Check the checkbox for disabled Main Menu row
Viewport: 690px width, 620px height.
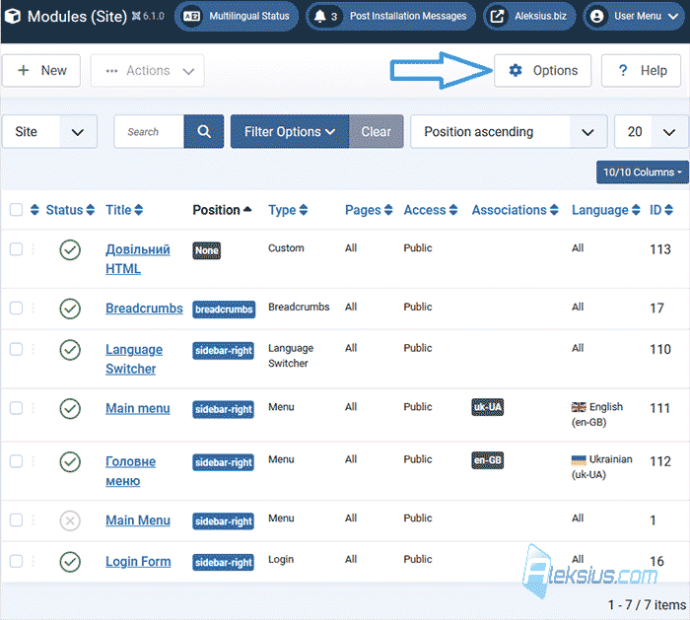[17, 519]
